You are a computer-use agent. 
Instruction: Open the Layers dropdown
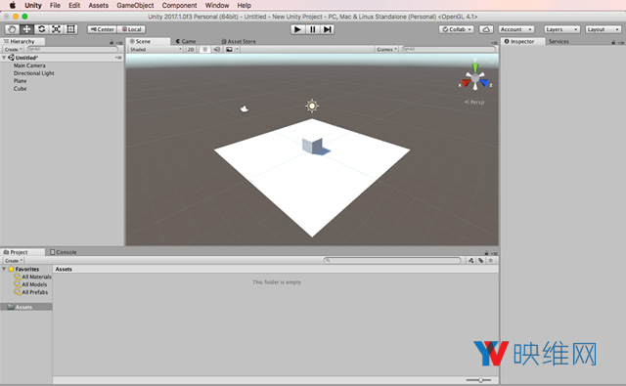click(562, 29)
